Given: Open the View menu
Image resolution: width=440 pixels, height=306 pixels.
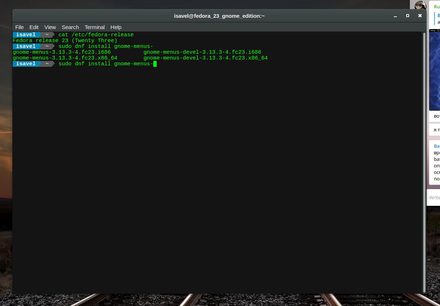Looking at the screenshot, I should coord(50,27).
